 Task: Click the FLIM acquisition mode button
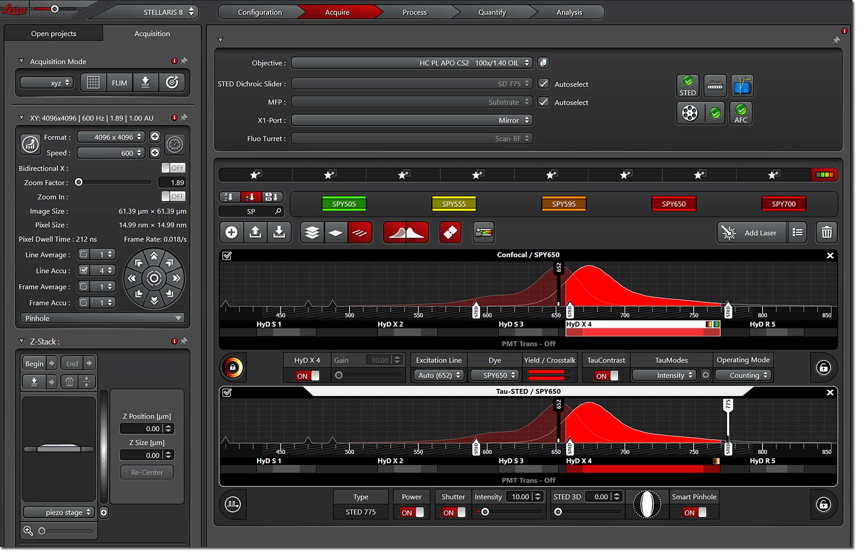pos(119,83)
